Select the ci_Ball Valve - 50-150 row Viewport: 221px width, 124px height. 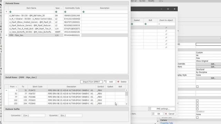click(68, 15)
